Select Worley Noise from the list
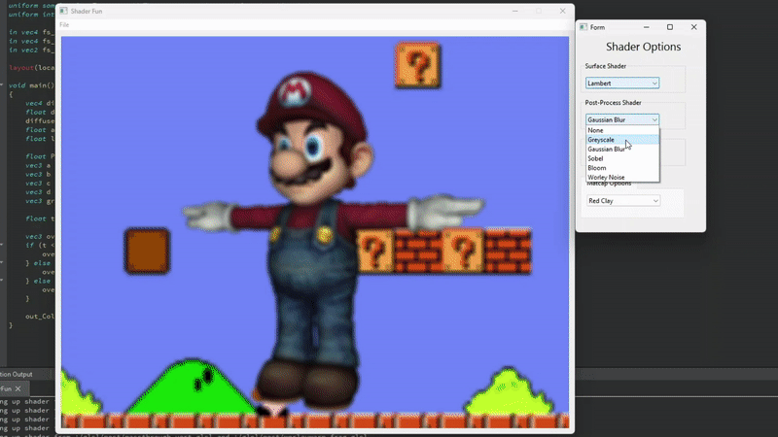The height and width of the screenshot is (437, 778). (x=622, y=178)
